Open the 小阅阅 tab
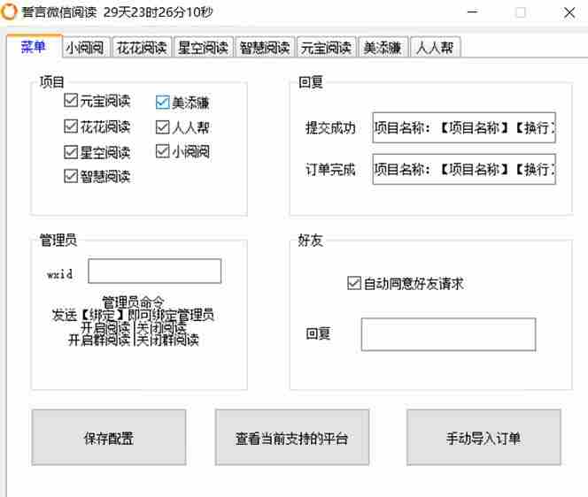The height and width of the screenshot is (497, 588). point(86,48)
